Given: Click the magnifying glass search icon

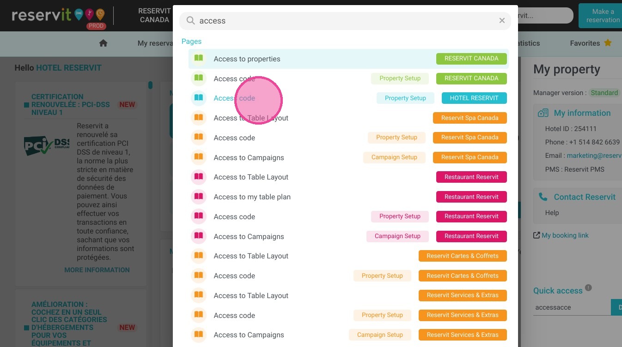Looking at the screenshot, I should pos(190,21).
